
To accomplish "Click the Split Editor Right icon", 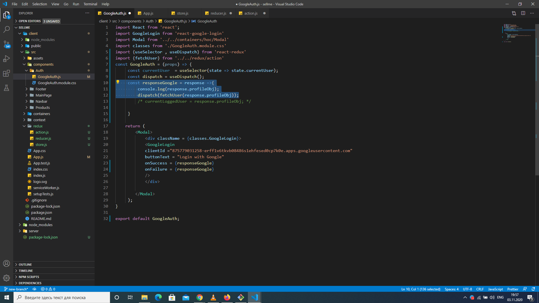I will coord(523,13).
